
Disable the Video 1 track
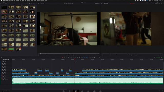pyautogui.click(x=5, y=76)
